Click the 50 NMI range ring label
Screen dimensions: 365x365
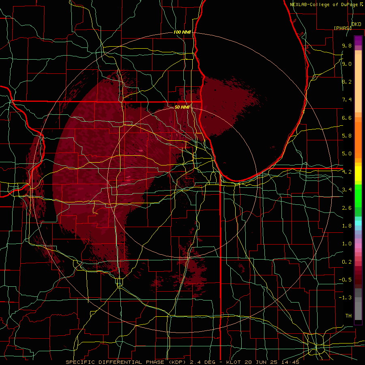[182, 107]
